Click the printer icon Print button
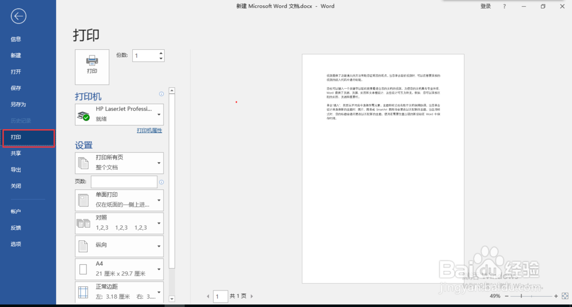Screen dimensions: 572x307 (92, 67)
